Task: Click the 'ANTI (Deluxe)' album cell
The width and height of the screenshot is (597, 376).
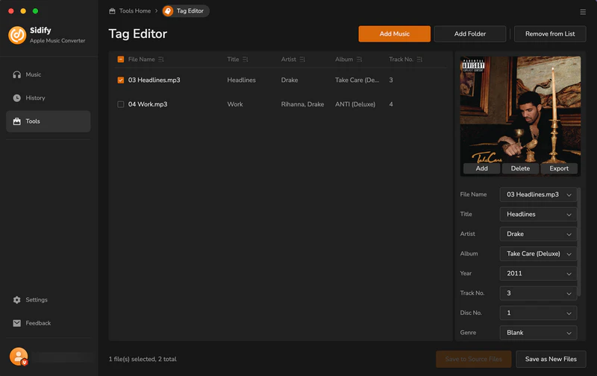Action: [x=355, y=104]
